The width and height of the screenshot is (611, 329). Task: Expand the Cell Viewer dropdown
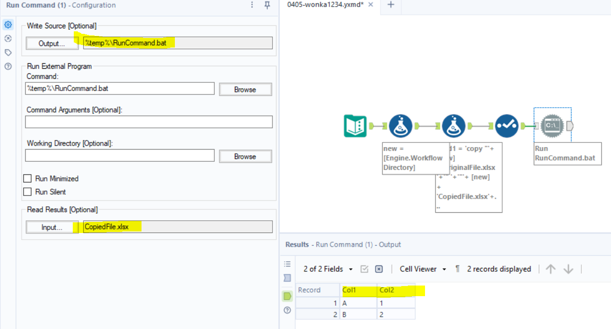pyautogui.click(x=422, y=269)
